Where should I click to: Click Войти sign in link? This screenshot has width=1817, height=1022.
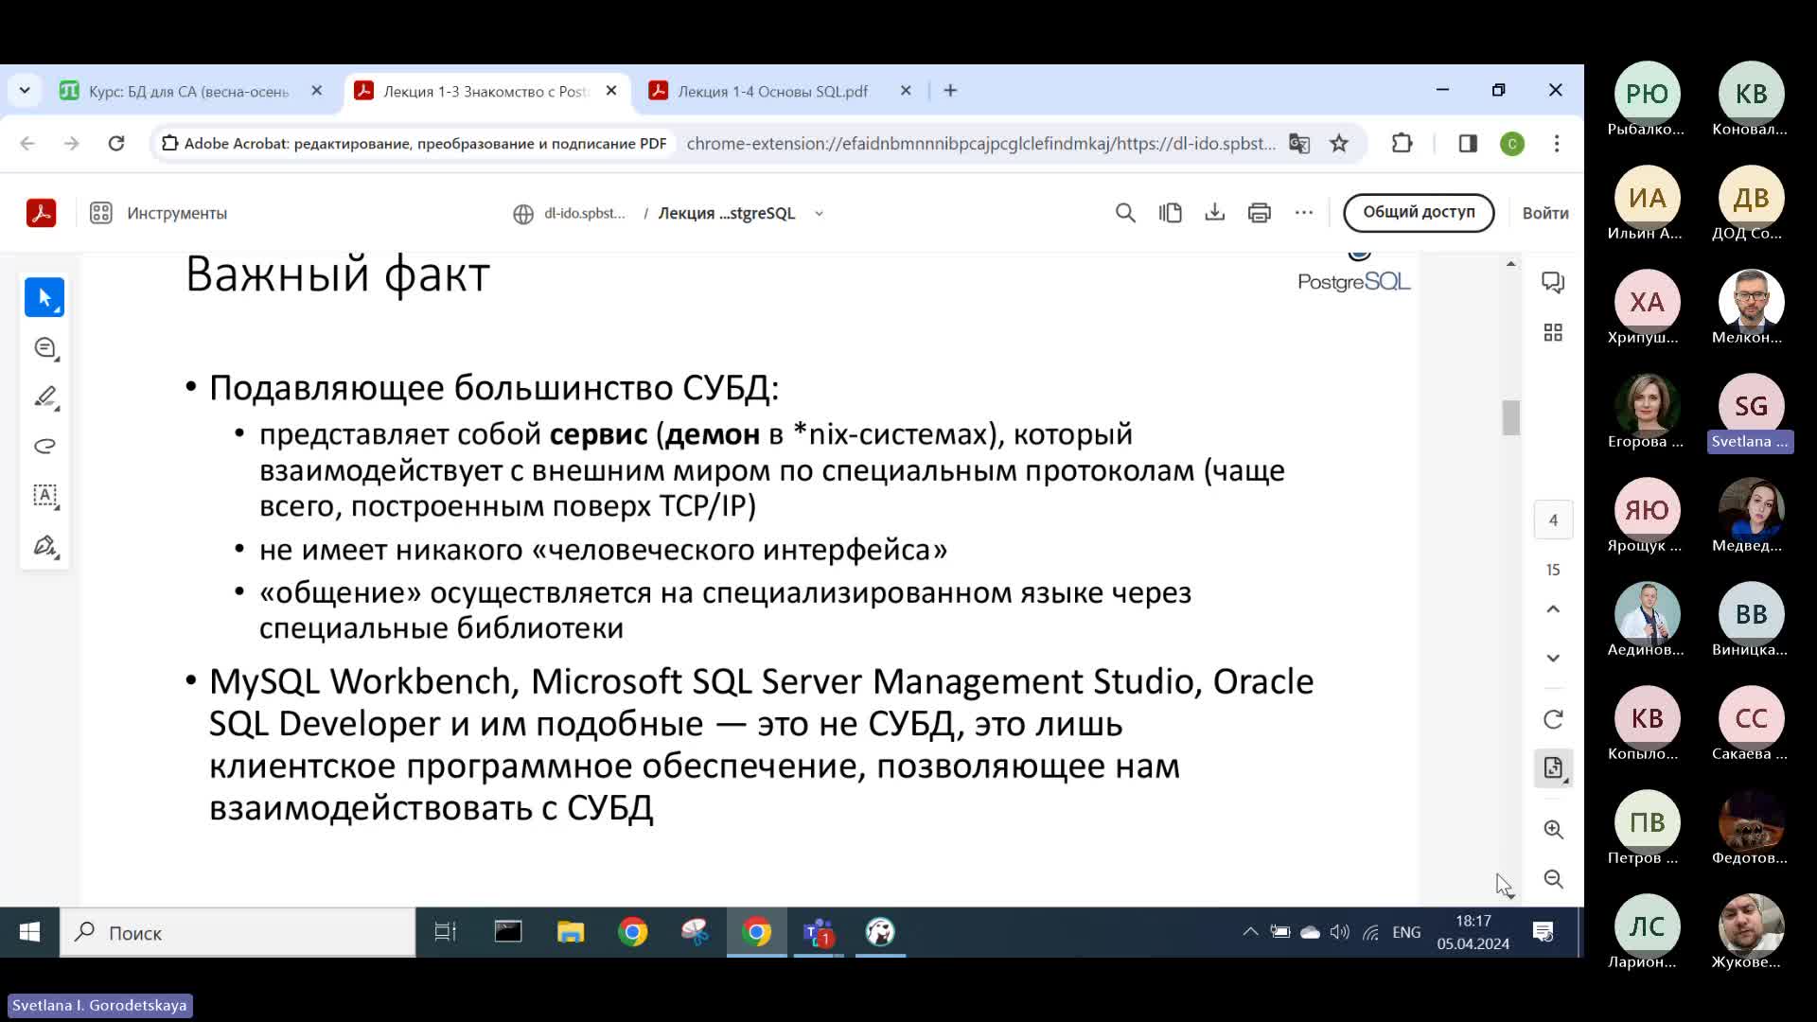tap(1544, 213)
